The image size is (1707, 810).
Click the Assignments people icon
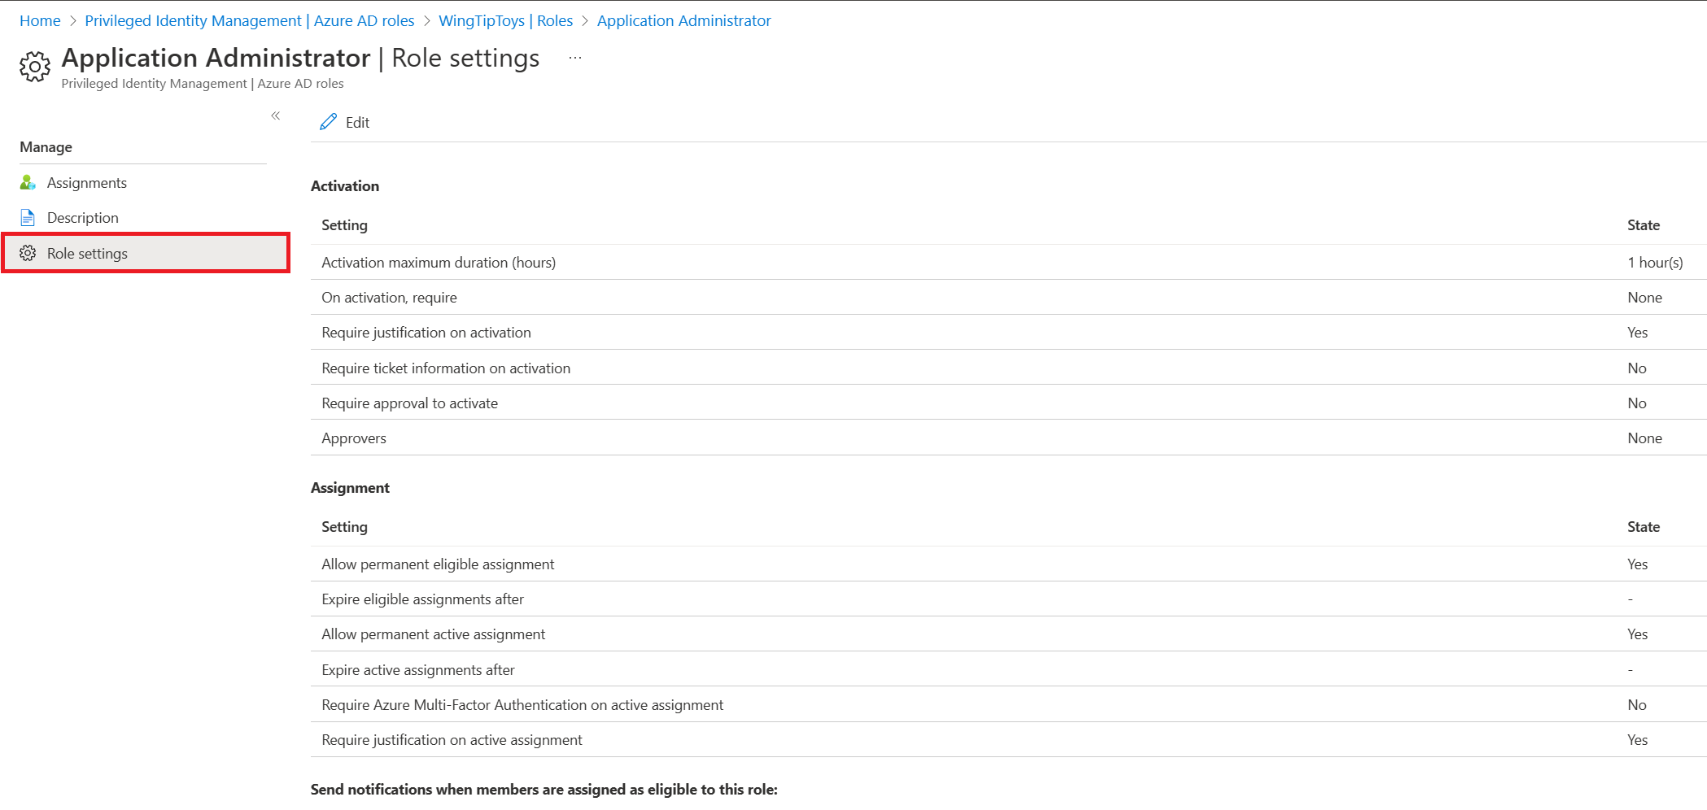28,182
